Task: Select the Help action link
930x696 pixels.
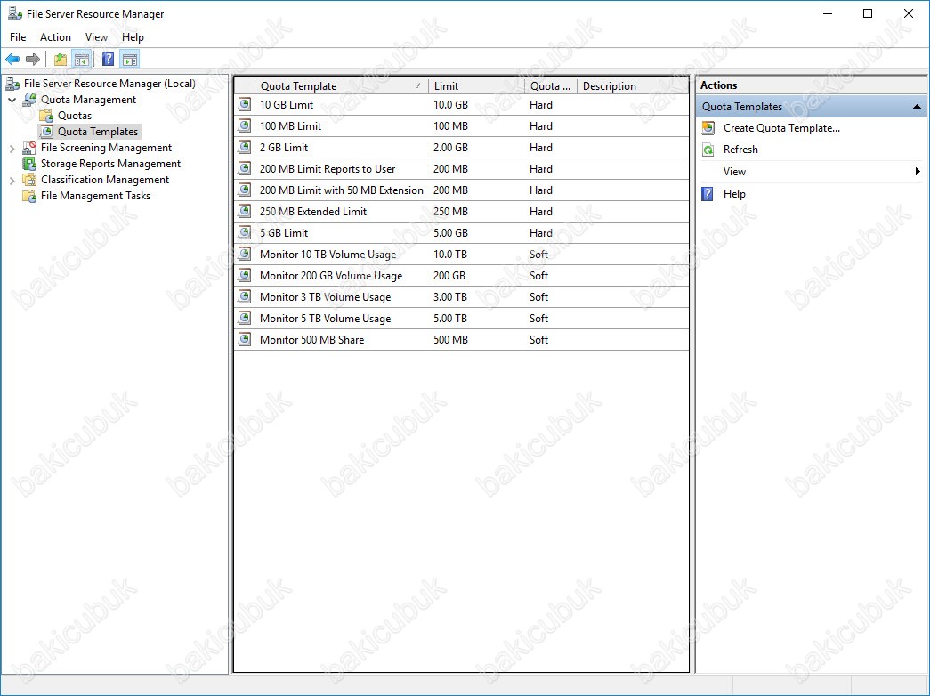Action: (x=734, y=194)
